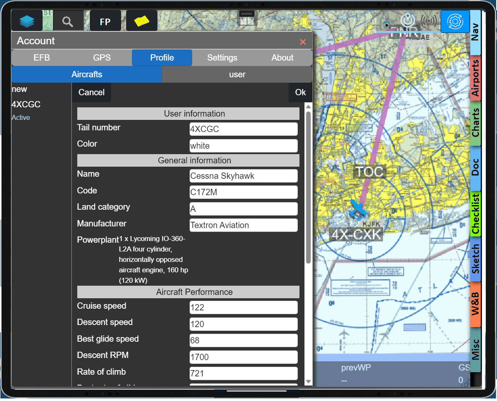Click the broadcast signal icon
The width and height of the screenshot is (497, 401).
click(x=429, y=20)
